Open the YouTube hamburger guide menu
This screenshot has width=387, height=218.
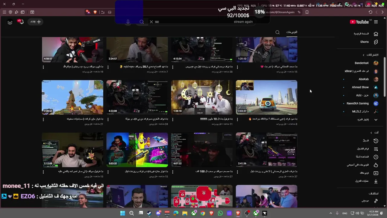pos(376,22)
